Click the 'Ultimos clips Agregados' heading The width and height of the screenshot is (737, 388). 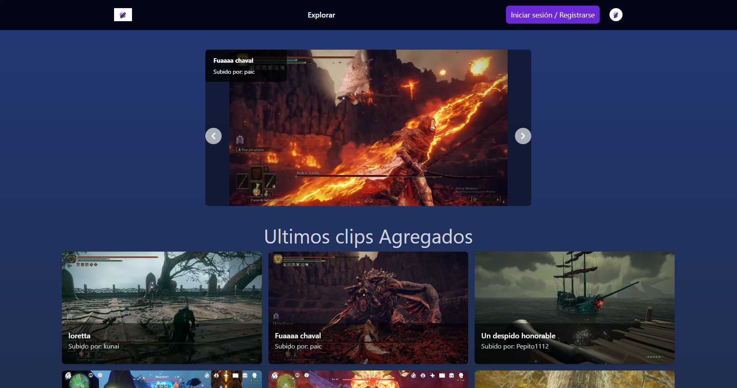(368, 237)
